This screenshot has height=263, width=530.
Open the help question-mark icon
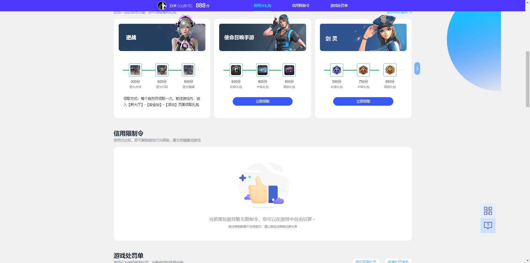488,226
